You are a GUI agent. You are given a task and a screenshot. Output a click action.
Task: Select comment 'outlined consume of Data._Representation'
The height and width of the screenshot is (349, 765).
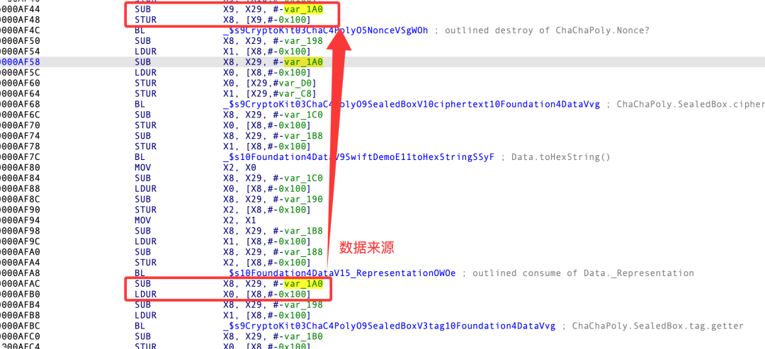point(583,273)
